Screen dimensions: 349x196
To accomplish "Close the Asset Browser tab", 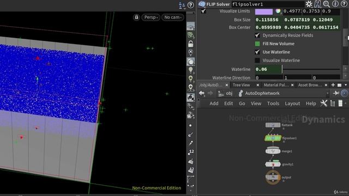I will [326, 85].
